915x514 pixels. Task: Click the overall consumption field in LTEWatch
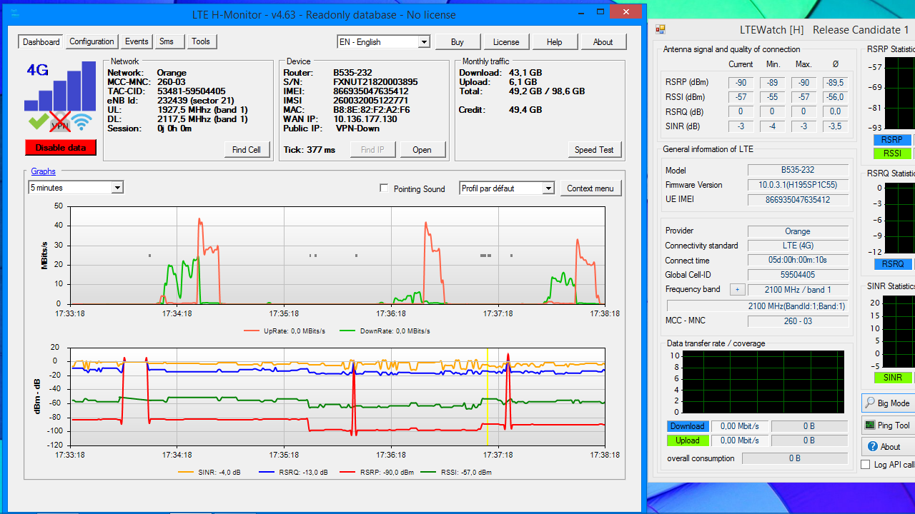coord(794,458)
